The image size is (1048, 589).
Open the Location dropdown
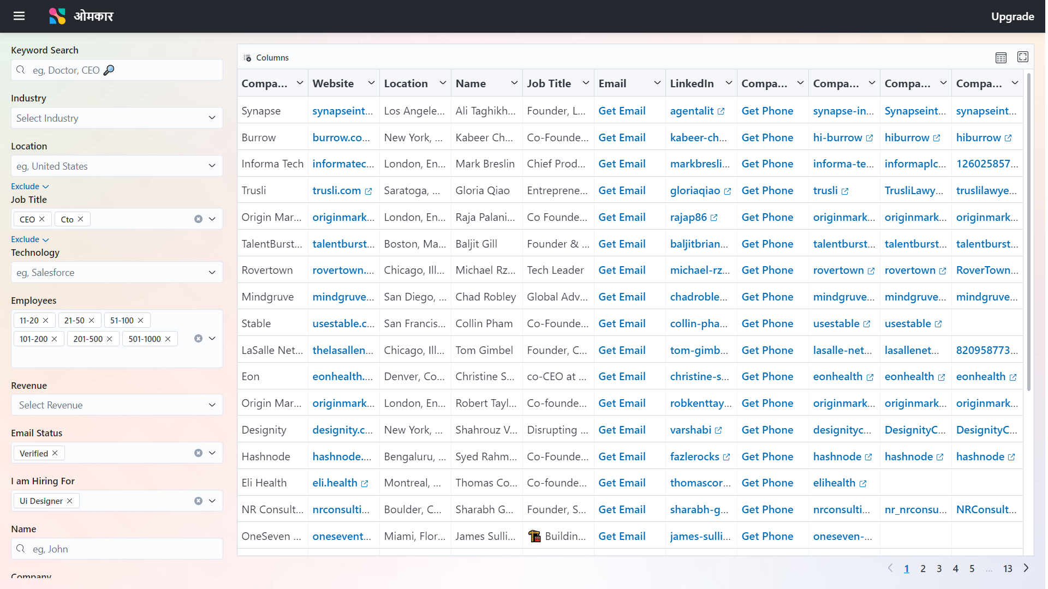pos(117,166)
